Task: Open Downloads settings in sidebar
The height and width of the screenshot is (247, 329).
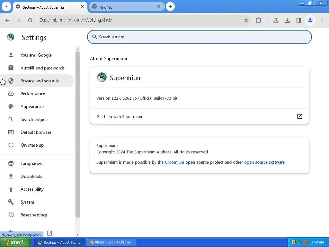Action: (x=37, y=177)
